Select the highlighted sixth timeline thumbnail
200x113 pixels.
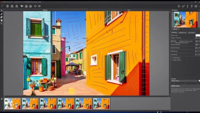(x=102, y=104)
